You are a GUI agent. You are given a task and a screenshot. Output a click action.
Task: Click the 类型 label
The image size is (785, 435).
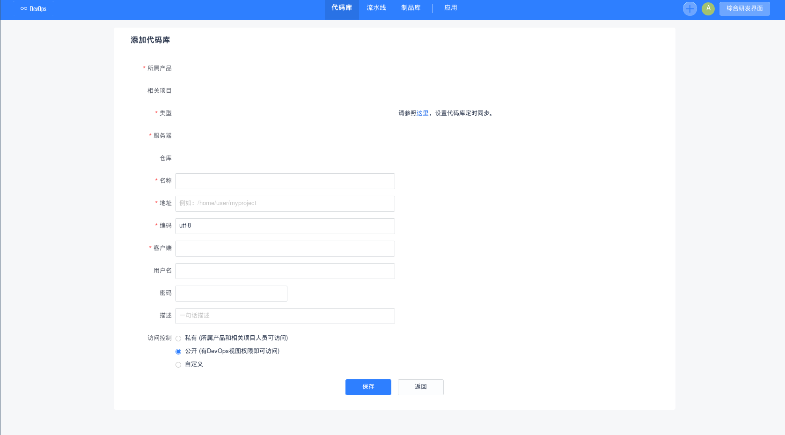[x=166, y=113]
